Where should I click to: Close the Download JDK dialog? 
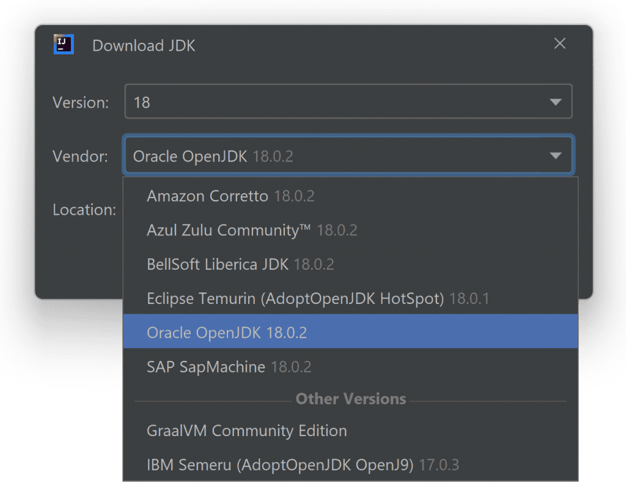559,44
